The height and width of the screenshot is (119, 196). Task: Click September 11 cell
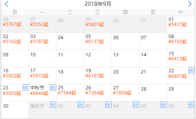pos(70,58)
